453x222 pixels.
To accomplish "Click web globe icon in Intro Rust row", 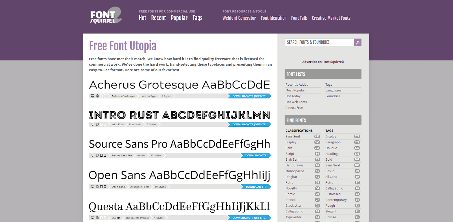I will click(97, 124).
